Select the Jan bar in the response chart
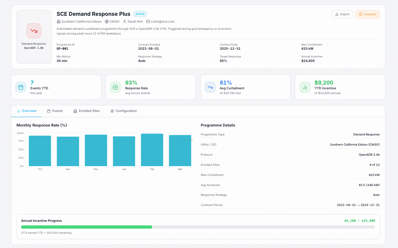The width and height of the screenshot is (398, 248). (124, 151)
